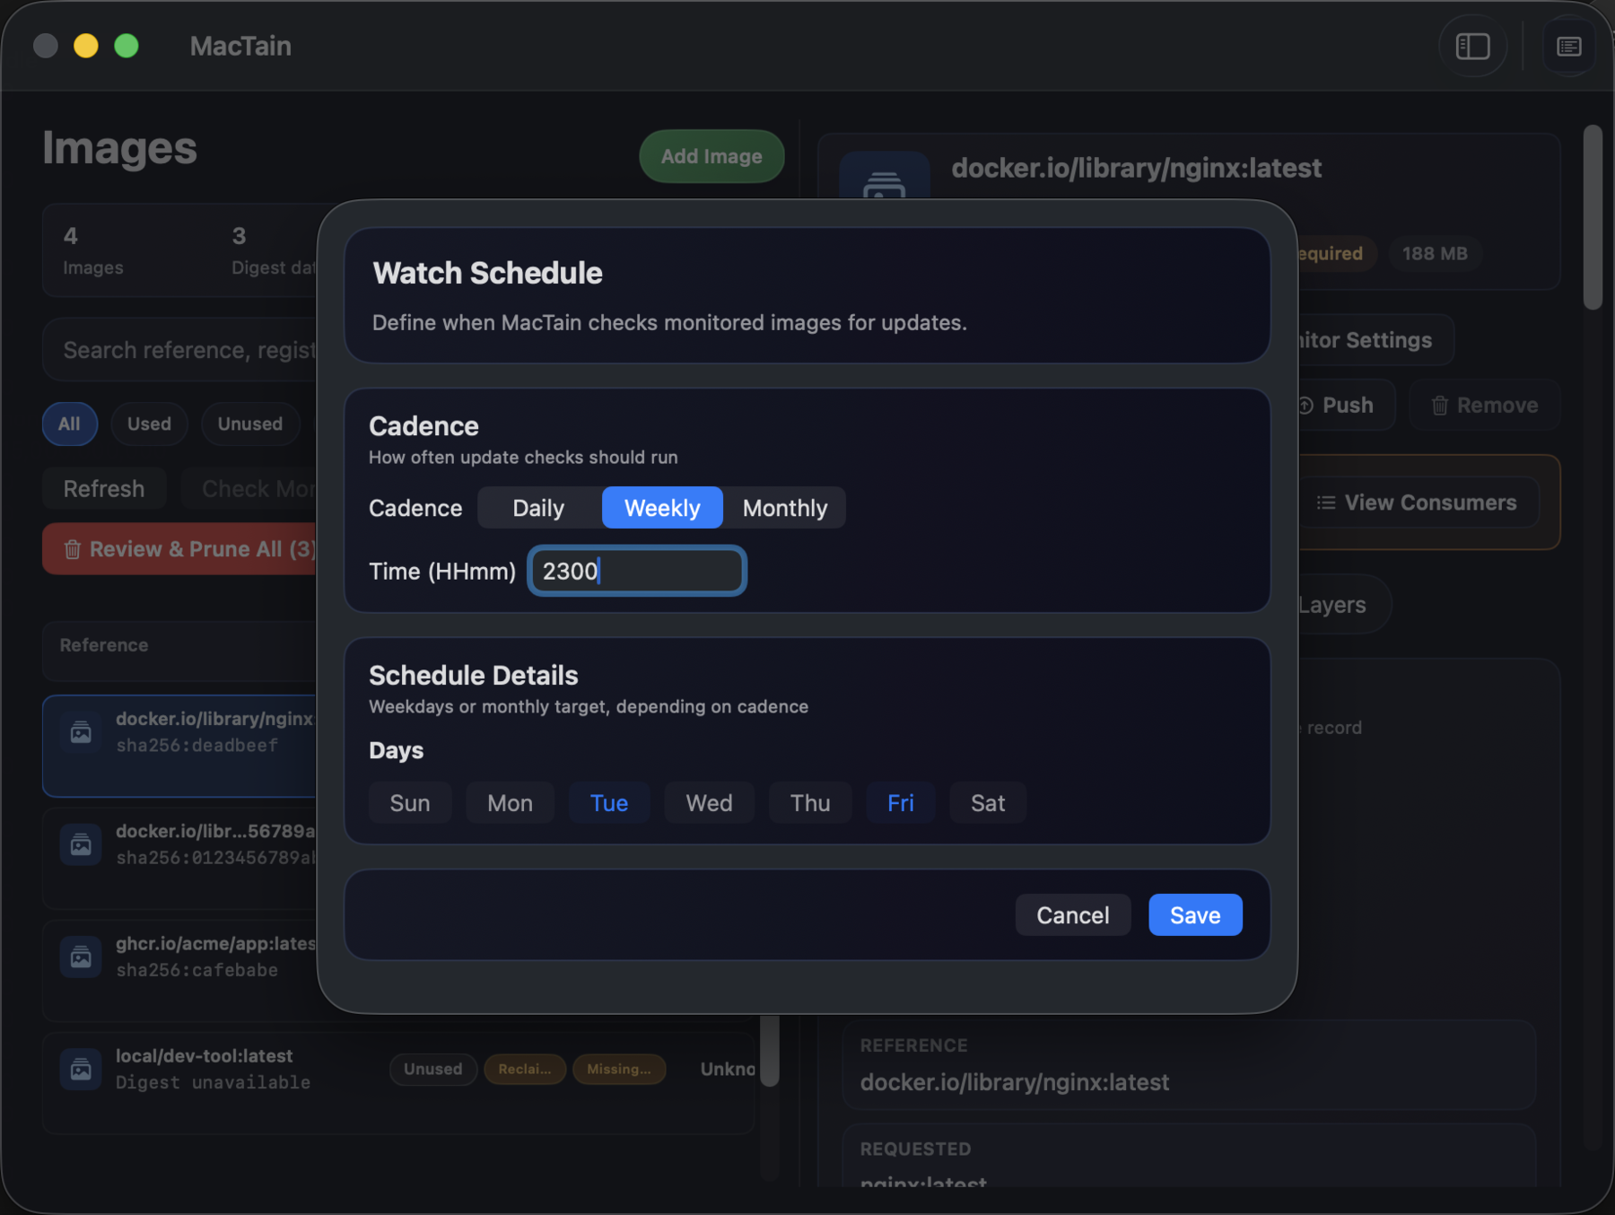Click the Time (HHmm) input field
Image resolution: width=1615 pixels, height=1215 pixels.
pos(637,571)
